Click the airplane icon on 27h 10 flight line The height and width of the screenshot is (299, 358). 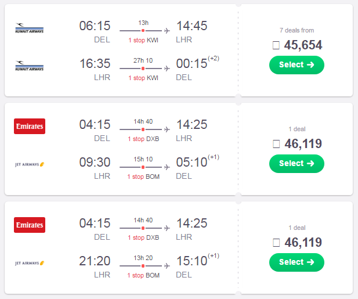tap(167, 69)
